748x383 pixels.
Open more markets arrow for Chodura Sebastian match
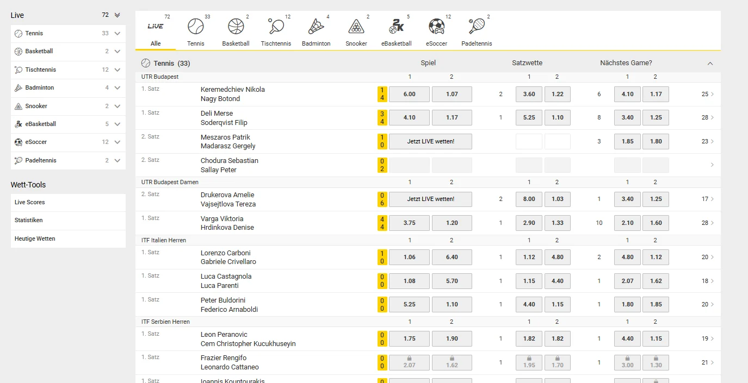713,165
